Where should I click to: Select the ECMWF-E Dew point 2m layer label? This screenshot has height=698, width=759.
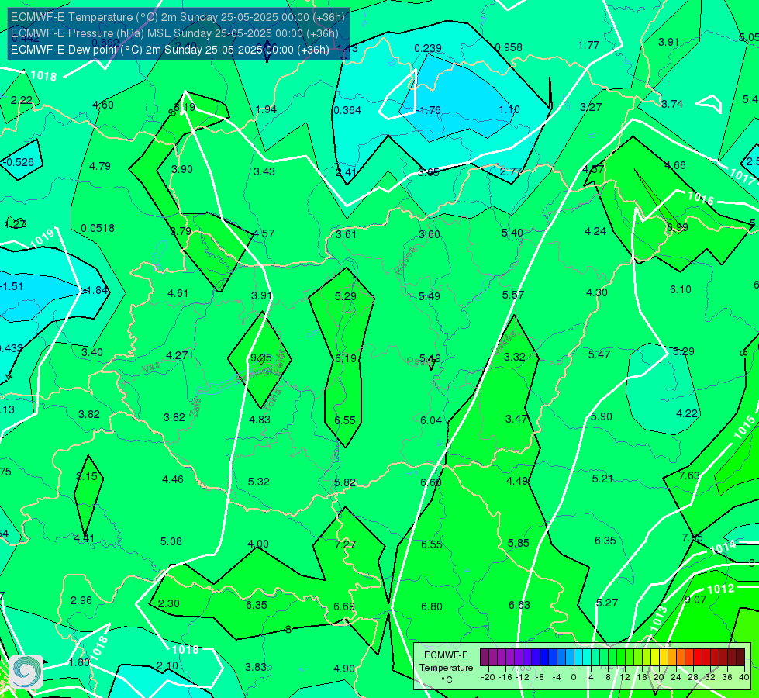170,50
